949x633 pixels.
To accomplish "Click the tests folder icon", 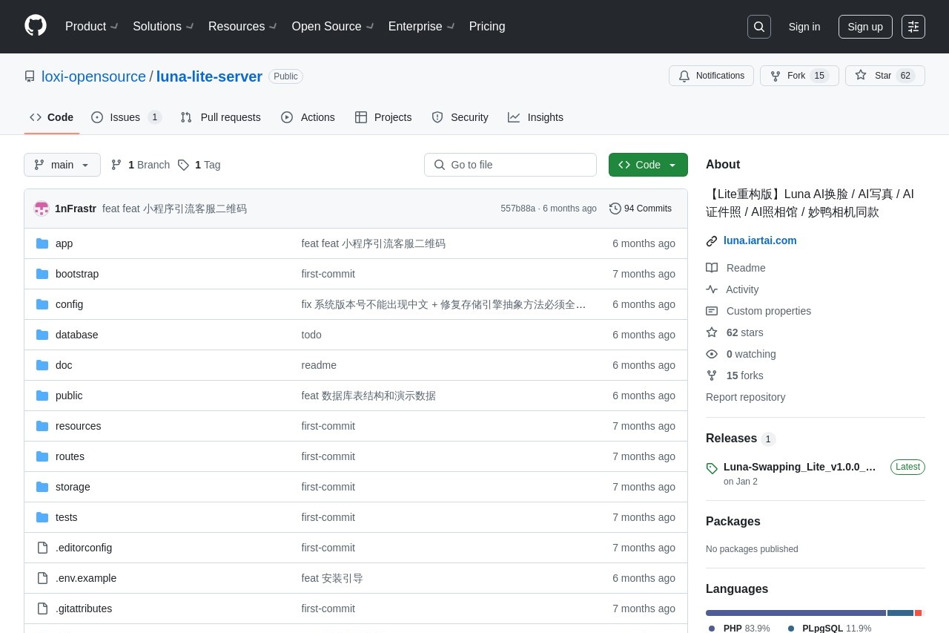I will [42, 517].
